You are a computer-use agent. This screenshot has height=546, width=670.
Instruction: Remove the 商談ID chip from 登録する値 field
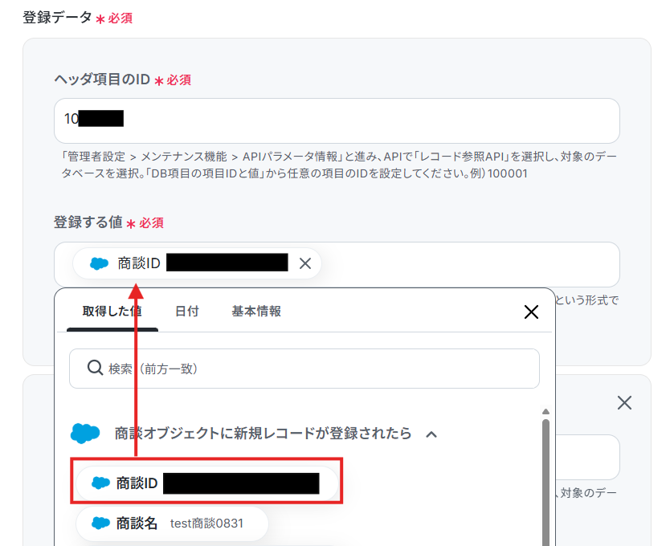click(x=305, y=263)
